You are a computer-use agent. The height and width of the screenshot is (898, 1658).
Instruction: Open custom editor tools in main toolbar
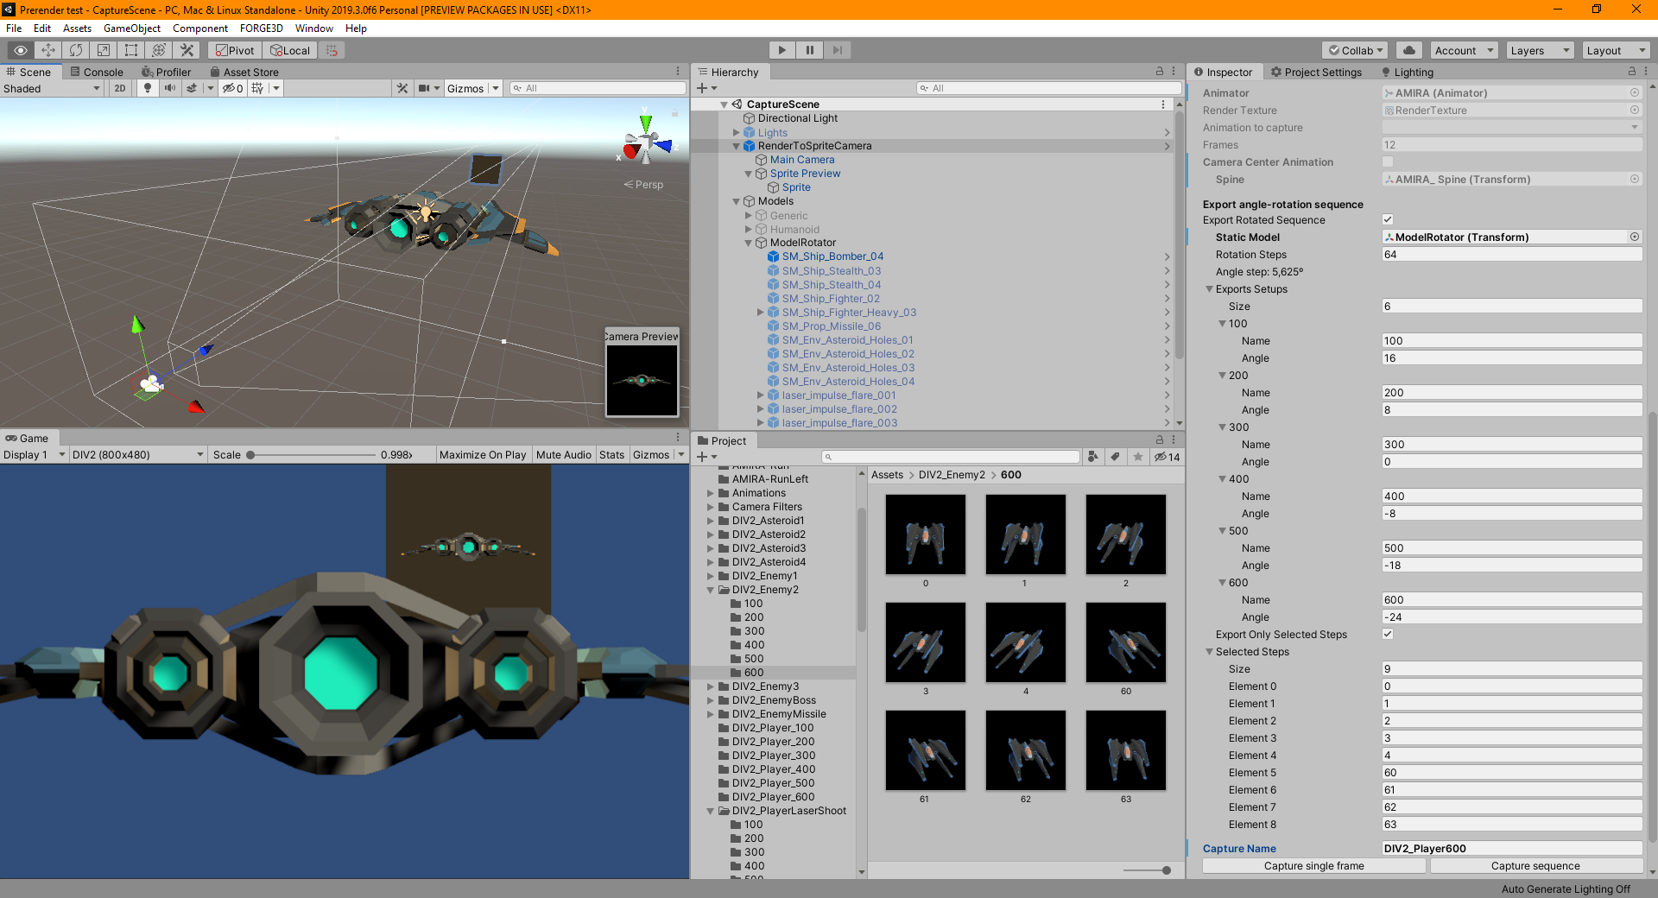[187, 50]
